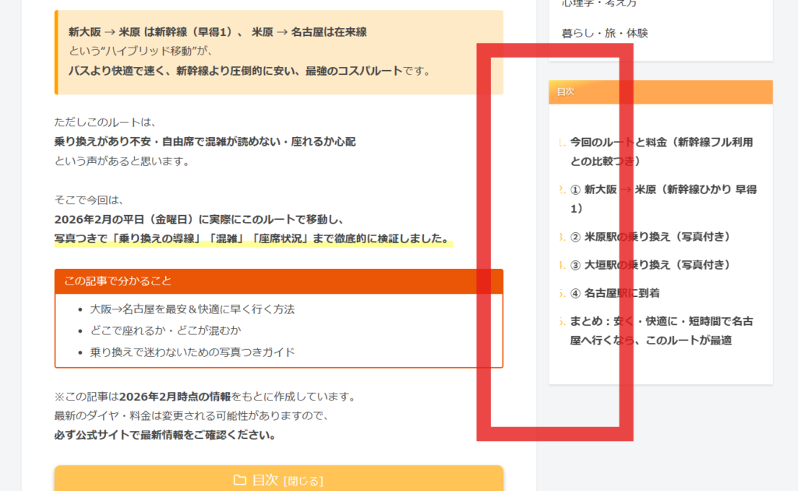The height and width of the screenshot is (491, 798).
Task: Click the 大阪→名古屋を最安 bullet item
Action: [192, 309]
